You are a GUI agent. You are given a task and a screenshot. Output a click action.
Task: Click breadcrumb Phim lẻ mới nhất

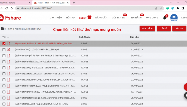coord(24,29)
